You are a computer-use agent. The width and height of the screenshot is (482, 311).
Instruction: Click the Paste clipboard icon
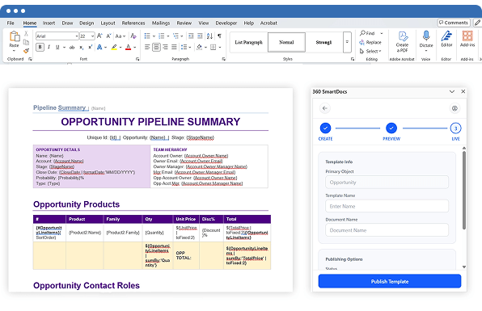pyautogui.click(x=14, y=36)
